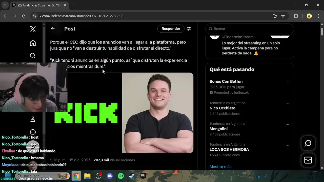Image resolution: width=324 pixels, height=182 pixels.
Task: Open Steam from the taskbar
Action: click(132, 176)
